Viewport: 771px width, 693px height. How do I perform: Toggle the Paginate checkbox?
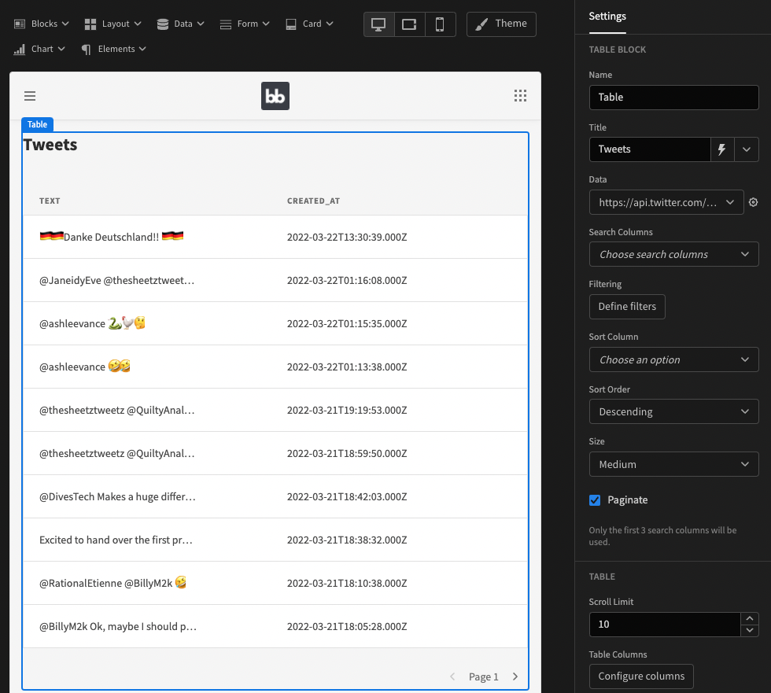point(595,500)
